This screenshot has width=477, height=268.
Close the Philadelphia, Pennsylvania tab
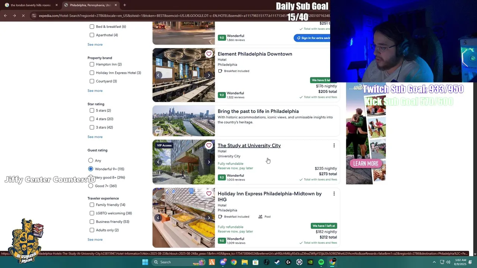tap(116, 5)
